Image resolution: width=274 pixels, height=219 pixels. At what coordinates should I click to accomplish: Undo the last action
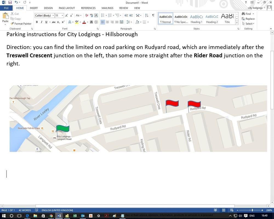pyautogui.click(x=16, y=2)
